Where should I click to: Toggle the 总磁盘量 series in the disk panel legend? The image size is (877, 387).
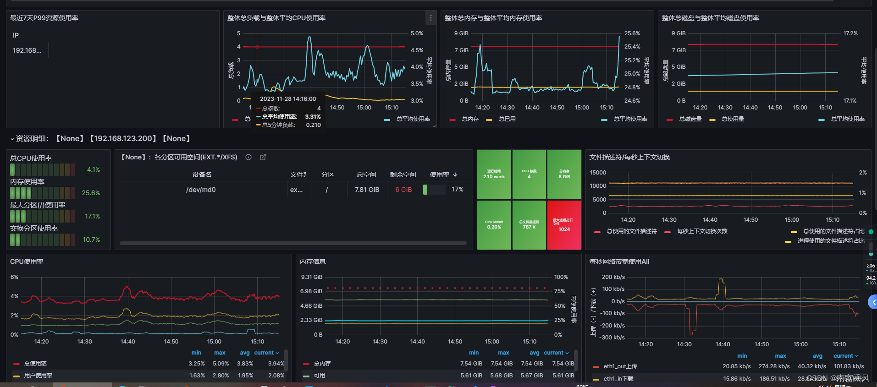click(x=690, y=119)
